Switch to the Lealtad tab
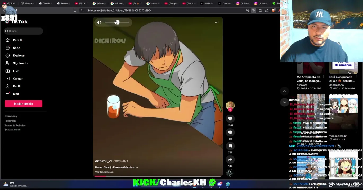363x190 pixels. tap(63, 3)
